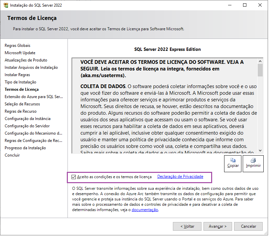
Task: Click the Avançar button
Action: [x=218, y=227]
